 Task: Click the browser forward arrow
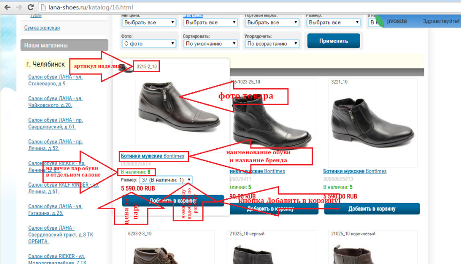click(19, 7)
